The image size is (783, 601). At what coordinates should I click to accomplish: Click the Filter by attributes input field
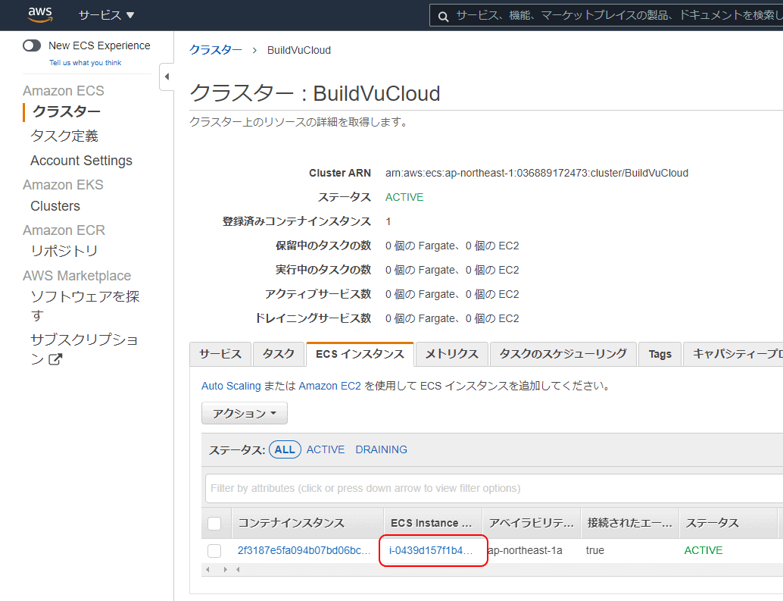pyautogui.click(x=494, y=488)
